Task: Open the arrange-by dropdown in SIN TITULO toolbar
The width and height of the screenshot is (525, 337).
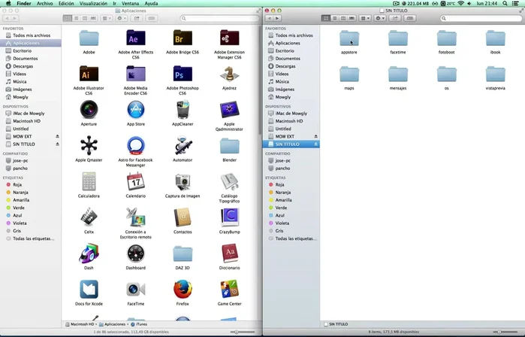Action: (x=364, y=18)
